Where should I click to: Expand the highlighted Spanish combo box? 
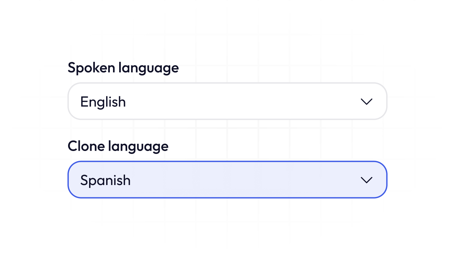[x=227, y=180]
